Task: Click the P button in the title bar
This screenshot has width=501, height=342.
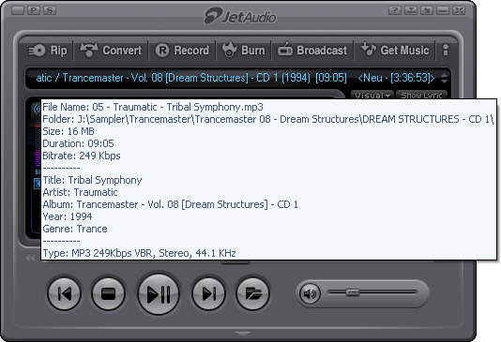Action: (34, 11)
